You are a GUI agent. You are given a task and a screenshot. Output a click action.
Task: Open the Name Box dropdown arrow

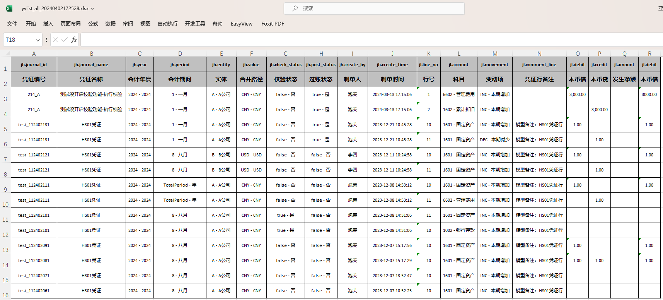37,40
